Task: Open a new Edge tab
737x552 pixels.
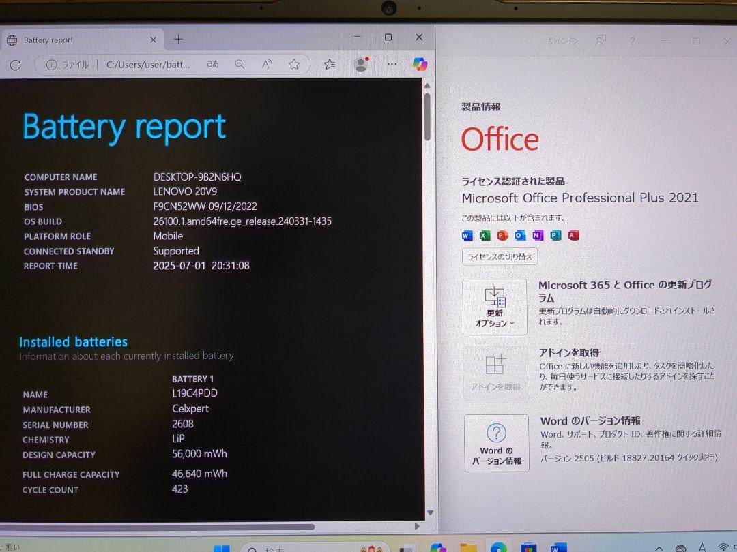Action: click(x=178, y=40)
